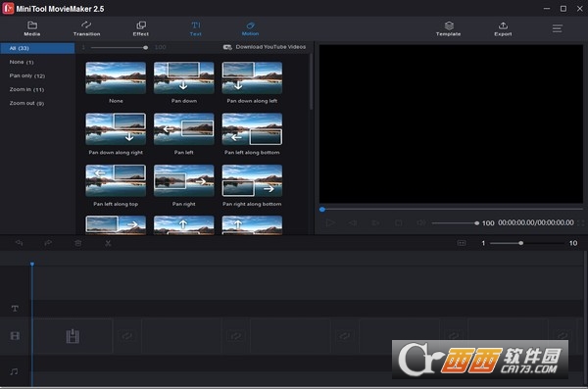Click the timeline playhead marker
This screenshot has width=588, height=389.
(x=32, y=265)
